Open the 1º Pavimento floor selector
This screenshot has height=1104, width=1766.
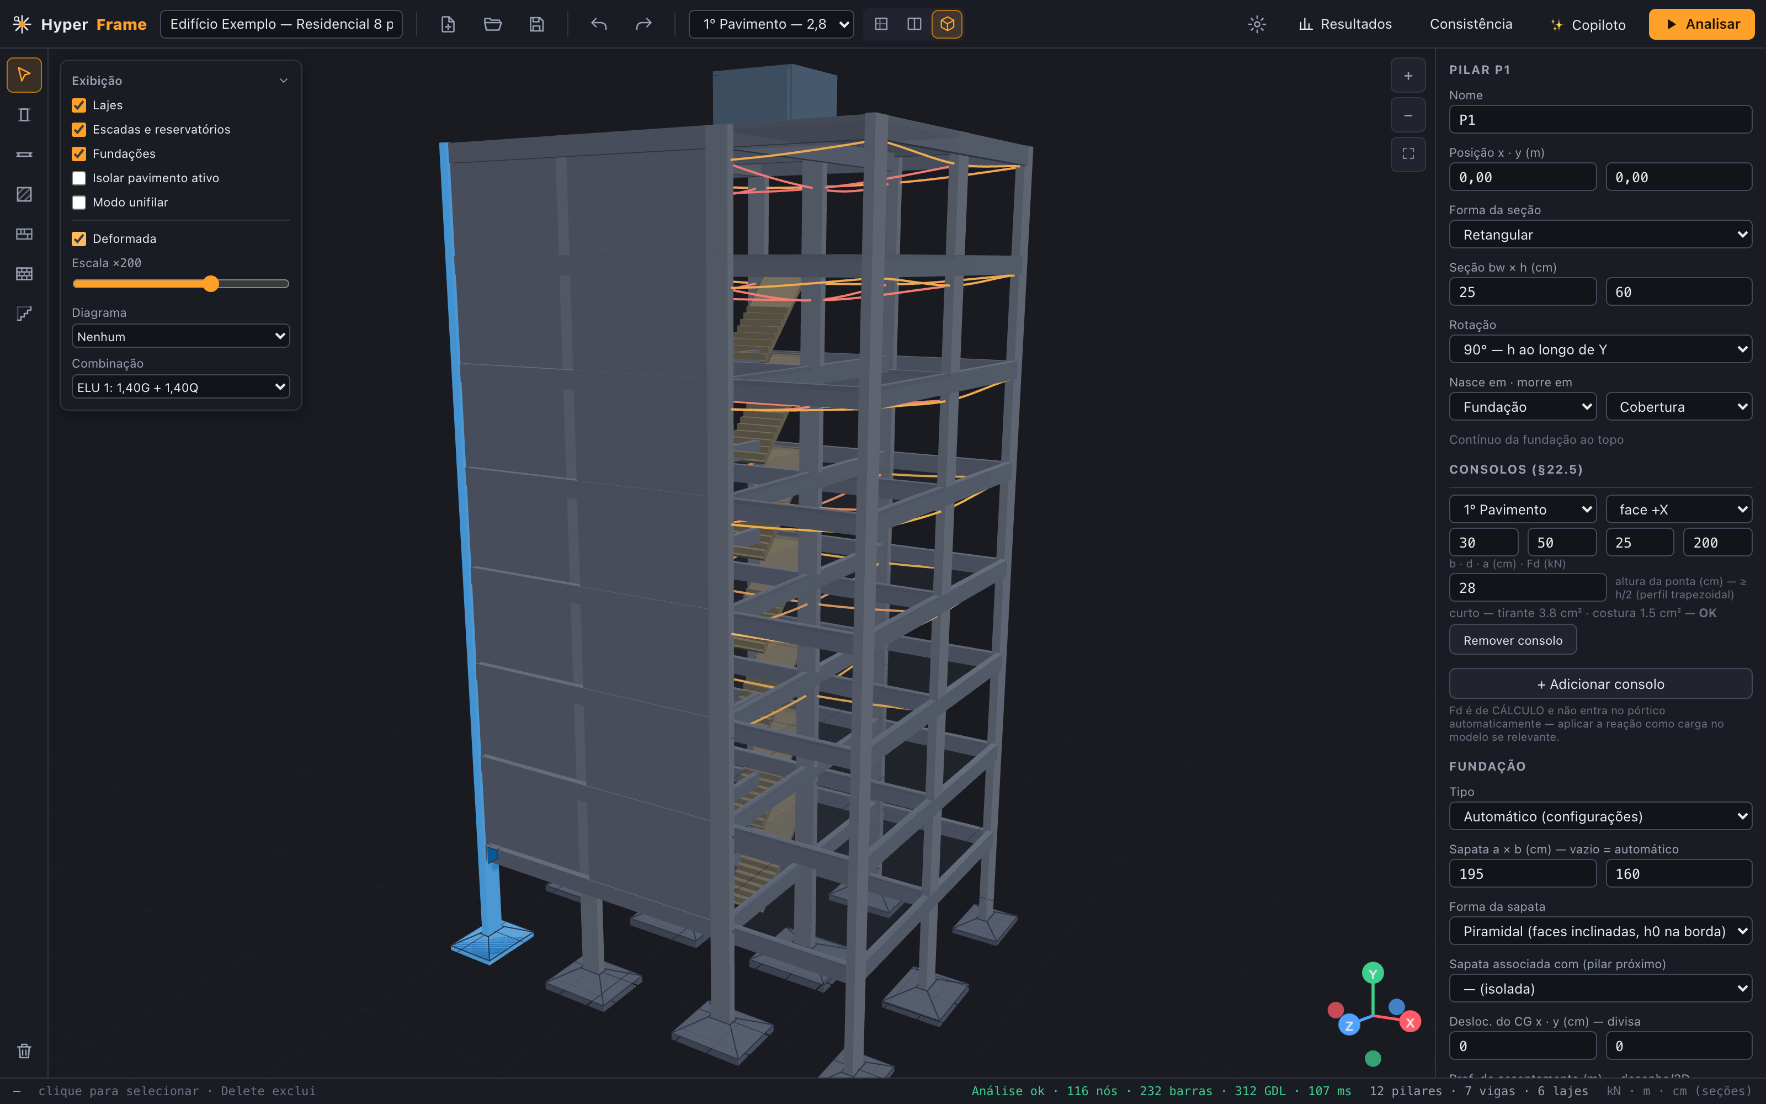pyautogui.click(x=772, y=24)
